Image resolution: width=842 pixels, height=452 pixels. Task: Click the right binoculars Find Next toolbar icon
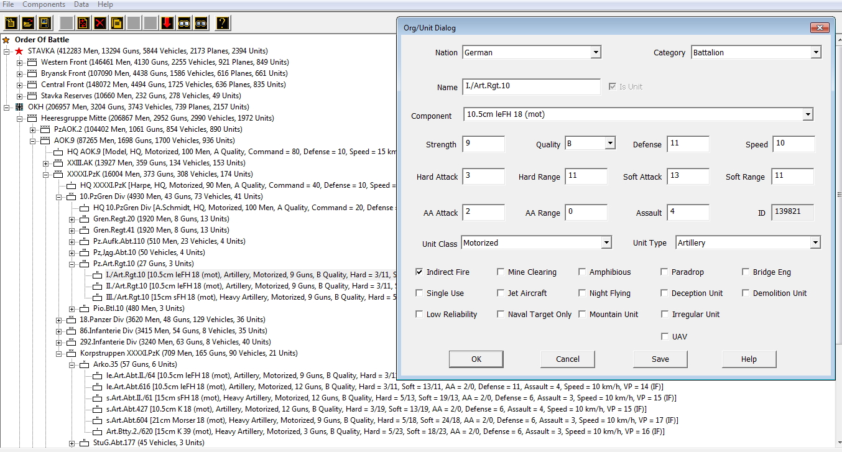201,24
